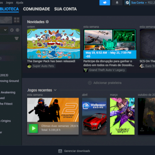
Task: Open the Ajuda menu
Action: pos(19,3)
